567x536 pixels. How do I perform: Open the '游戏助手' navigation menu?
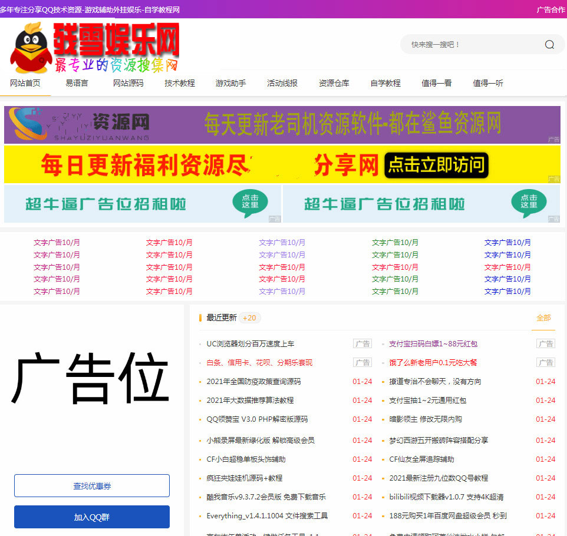pyautogui.click(x=230, y=84)
